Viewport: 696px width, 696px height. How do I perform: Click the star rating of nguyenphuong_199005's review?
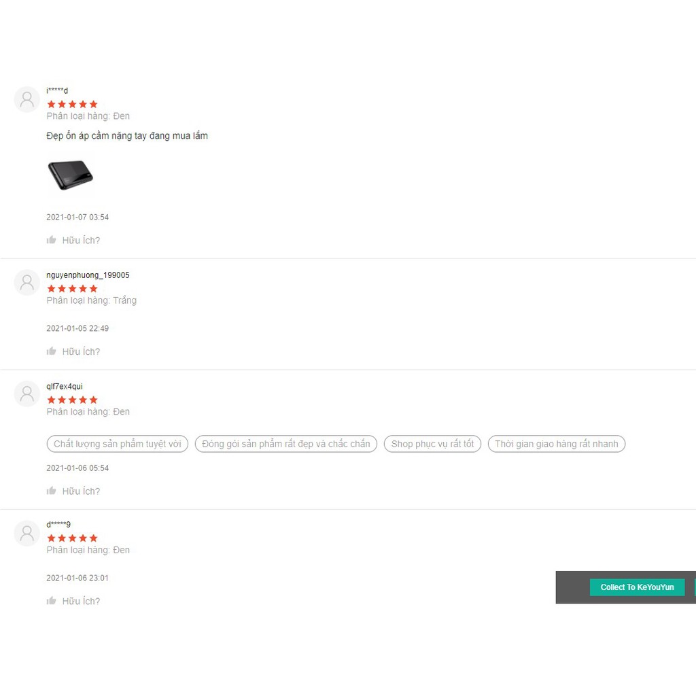pos(72,288)
